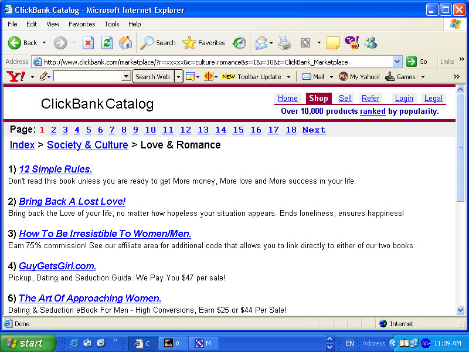This screenshot has width=469, height=352.
Task: Expand Yahoo search box dropdown
Action: 126,77
